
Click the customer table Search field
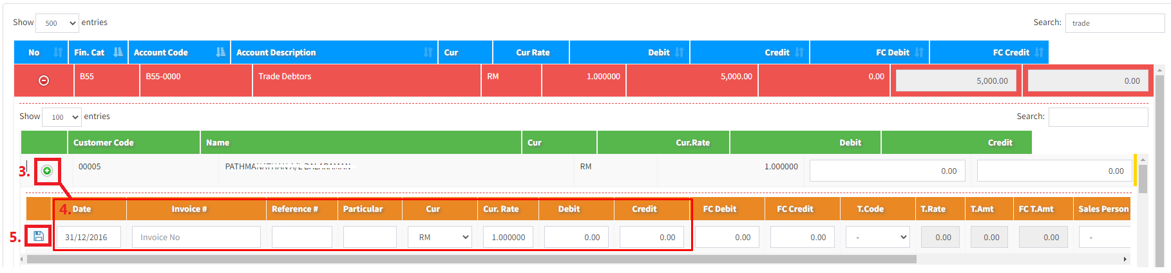coord(1098,117)
